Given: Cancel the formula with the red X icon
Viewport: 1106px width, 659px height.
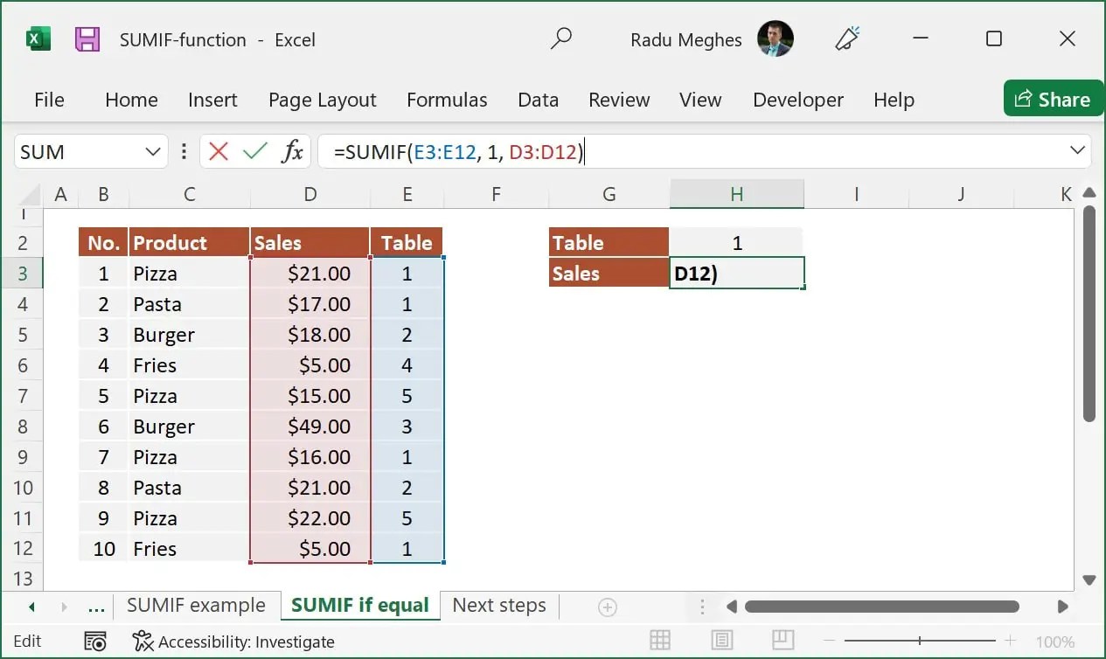Looking at the screenshot, I should [x=217, y=150].
